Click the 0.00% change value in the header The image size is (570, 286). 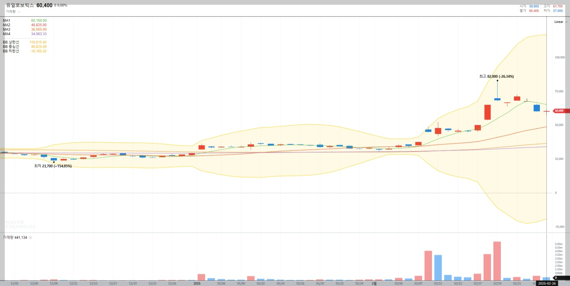click(62, 6)
